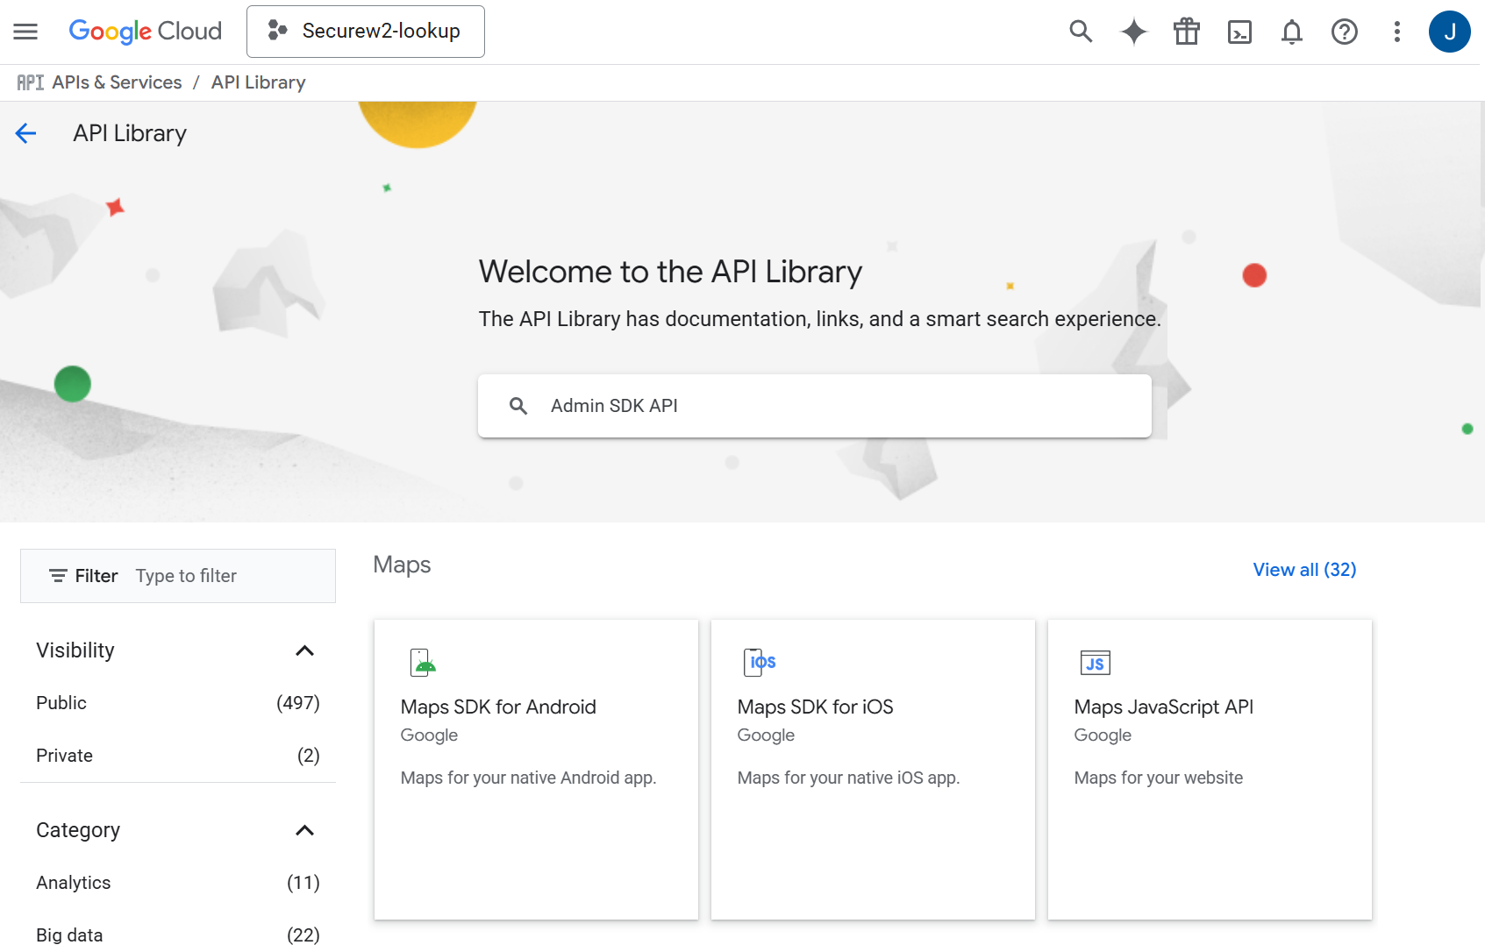Click the back arrow beside API Library

25,133
